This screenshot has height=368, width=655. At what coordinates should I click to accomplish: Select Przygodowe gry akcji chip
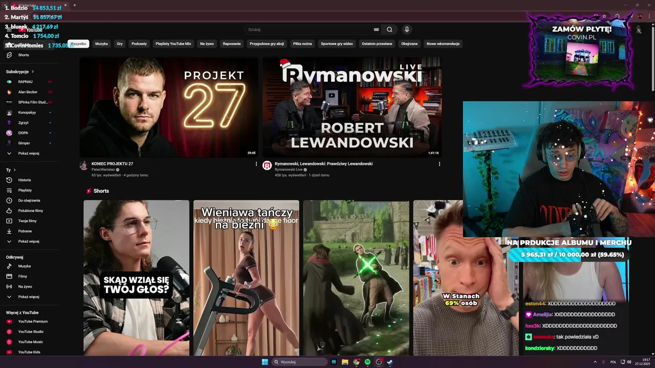pos(267,44)
